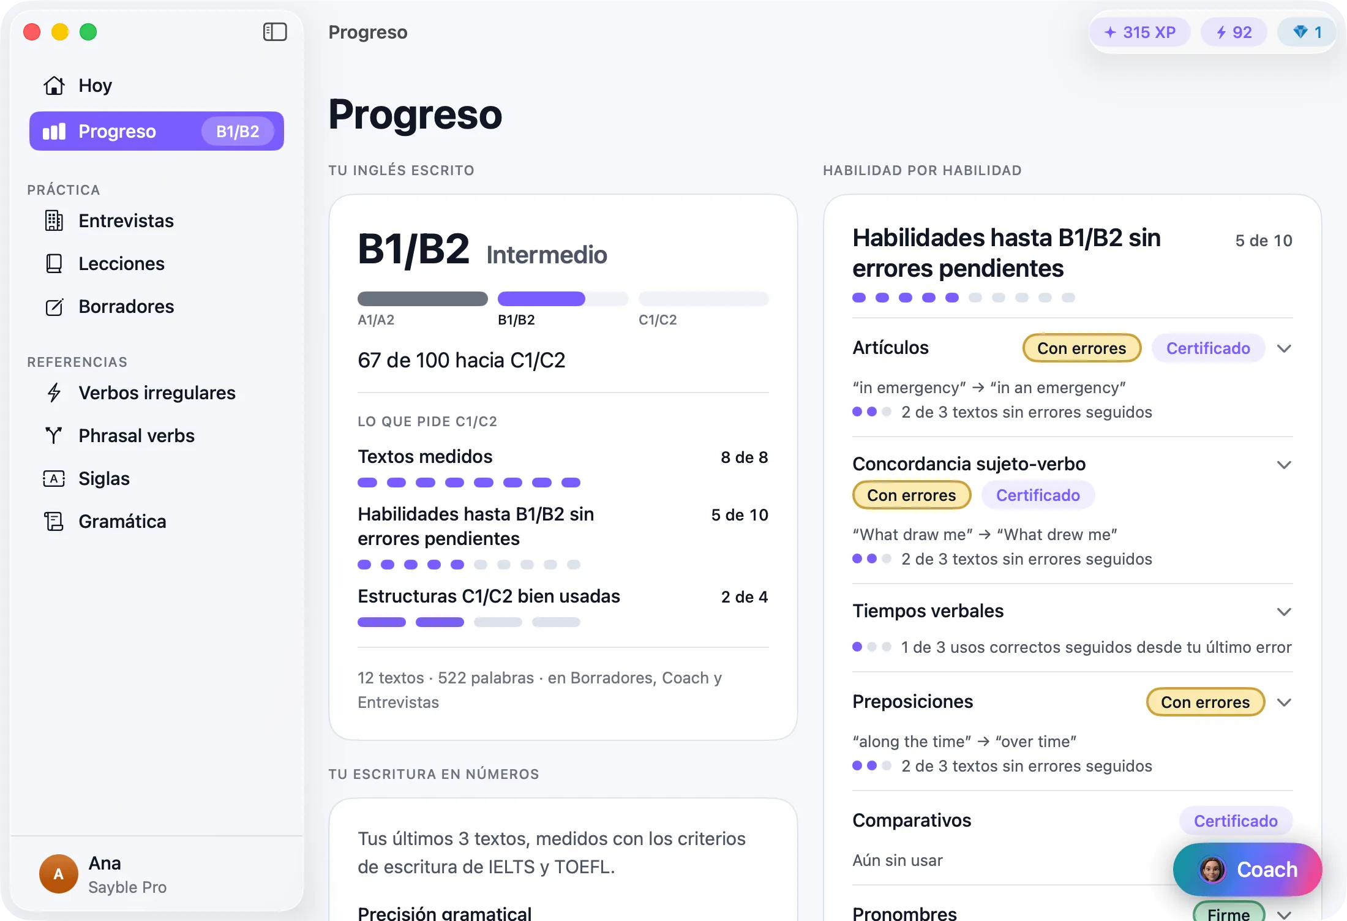The height and width of the screenshot is (921, 1347).
Task: Click the Verbos irregulares lightning icon
Action: click(x=54, y=393)
